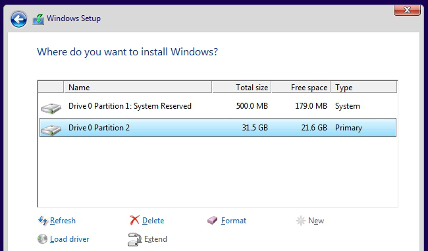Click the blue back arrow button

[x=18, y=19]
